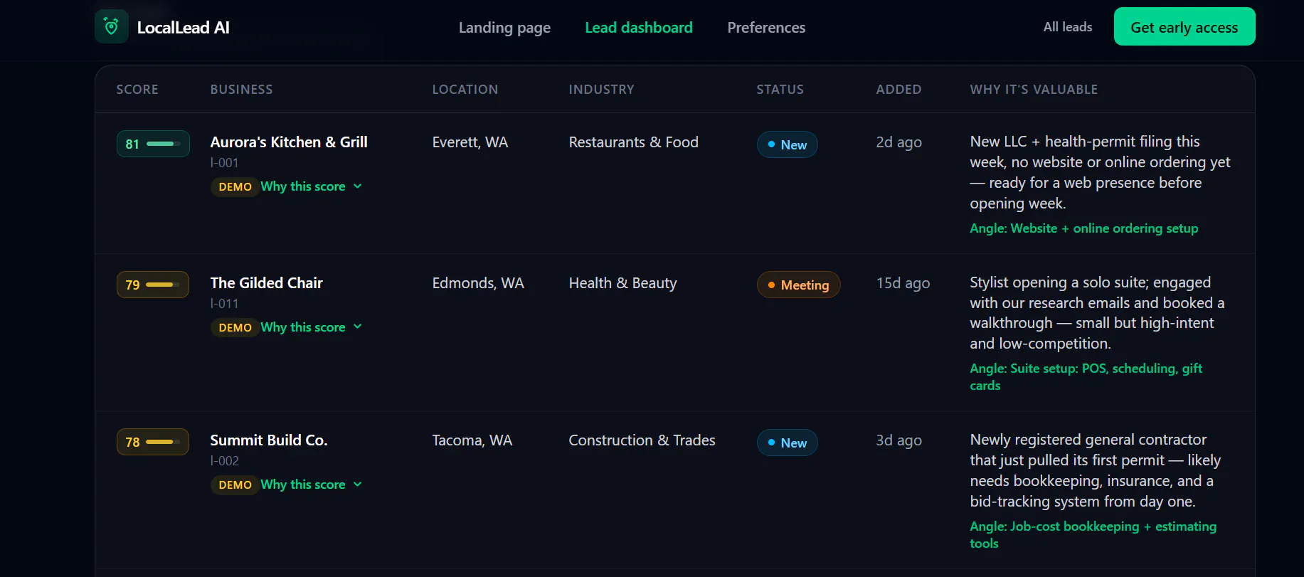Select the Summit Build Co. business name
Image resolution: width=1304 pixels, height=577 pixels.
tap(269, 440)
